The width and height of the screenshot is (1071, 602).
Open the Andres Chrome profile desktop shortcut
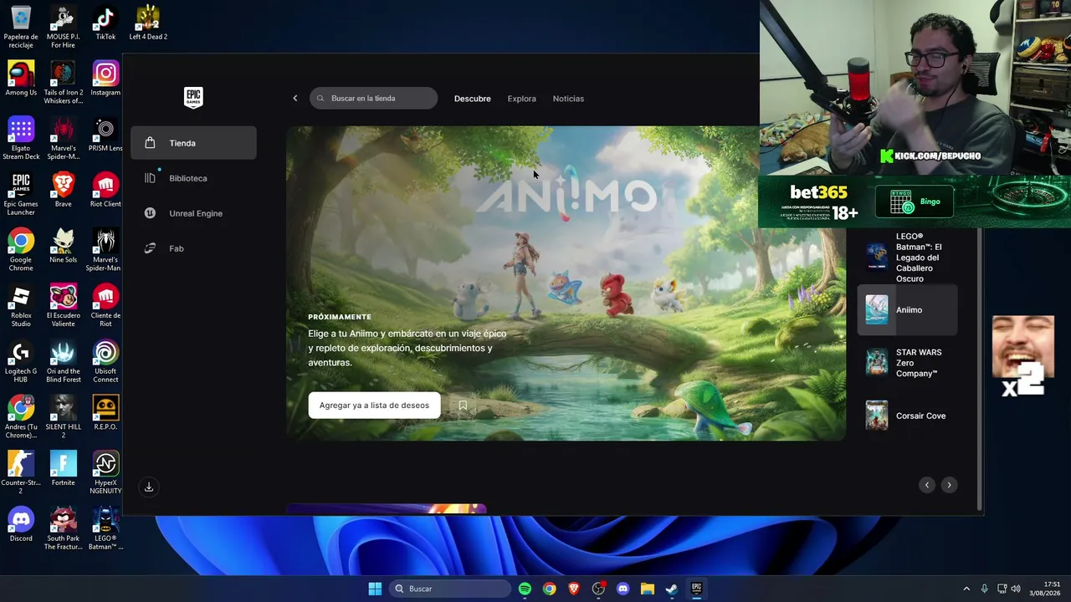click(x=21, y=418)
